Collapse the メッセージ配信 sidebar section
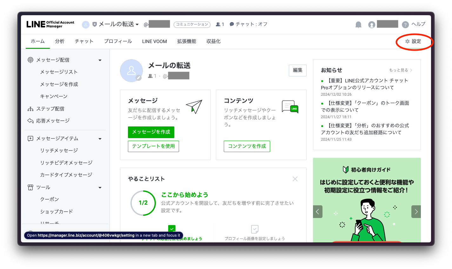The image size is (452, 269). coord(100,60)
